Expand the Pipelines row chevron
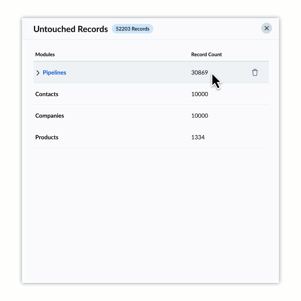301x301 pixels. [x=38, y=73]
